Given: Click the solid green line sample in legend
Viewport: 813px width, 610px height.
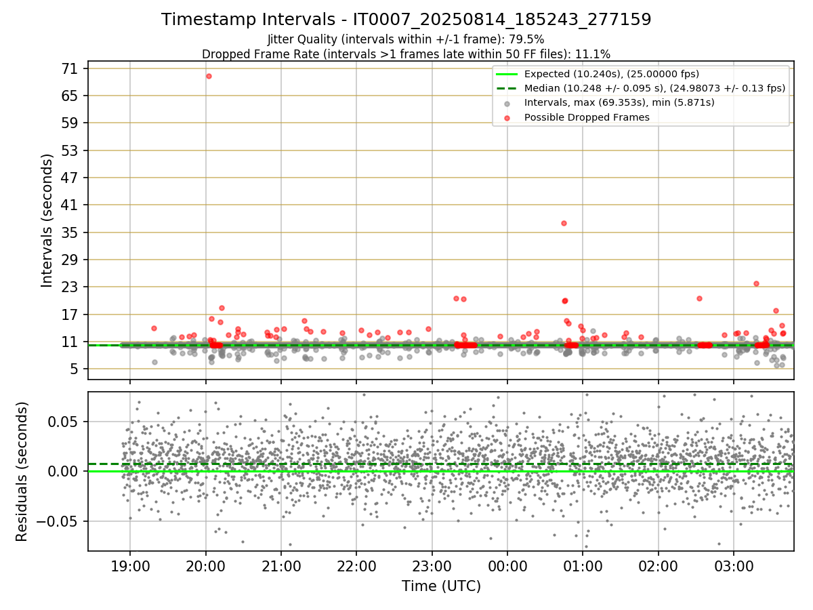Looking at the screenshot, I should (x=507, y=74).
